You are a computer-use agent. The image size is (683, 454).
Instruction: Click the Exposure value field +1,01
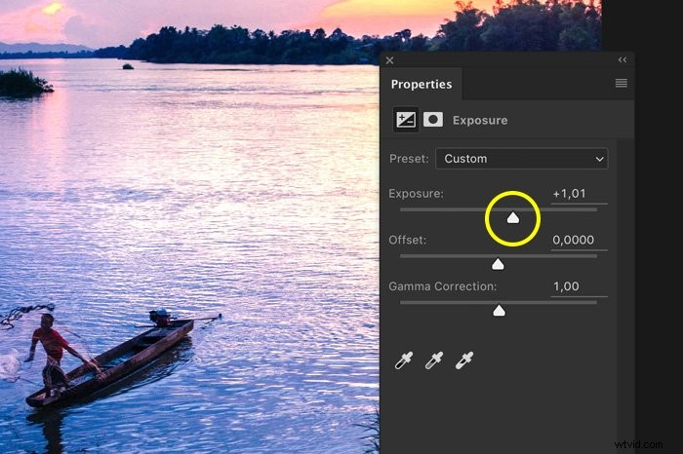click(x=579, y=194)
